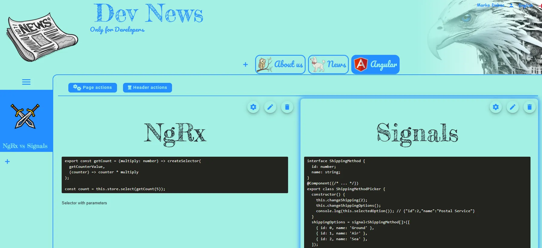Delete the Signals card via trash icon

point(530,107)
